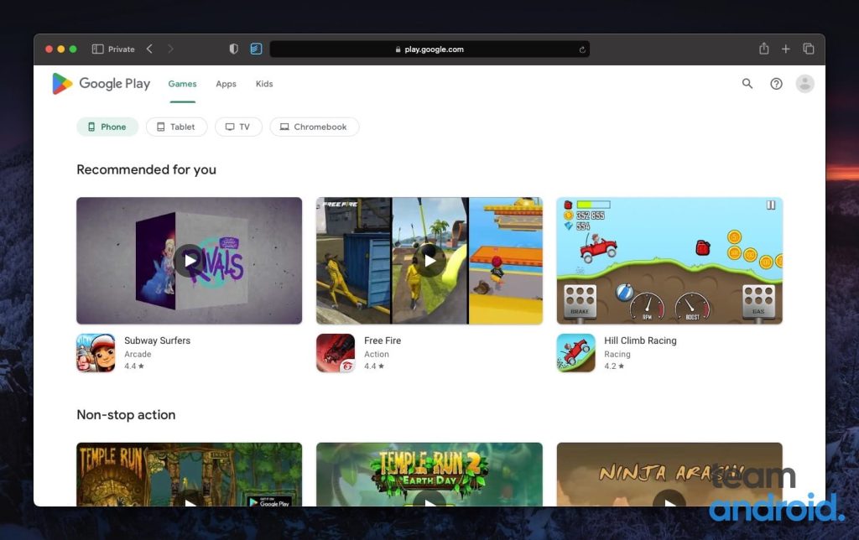Select the Phone device filter
This screenshot has width=859, height=540.
107,127
